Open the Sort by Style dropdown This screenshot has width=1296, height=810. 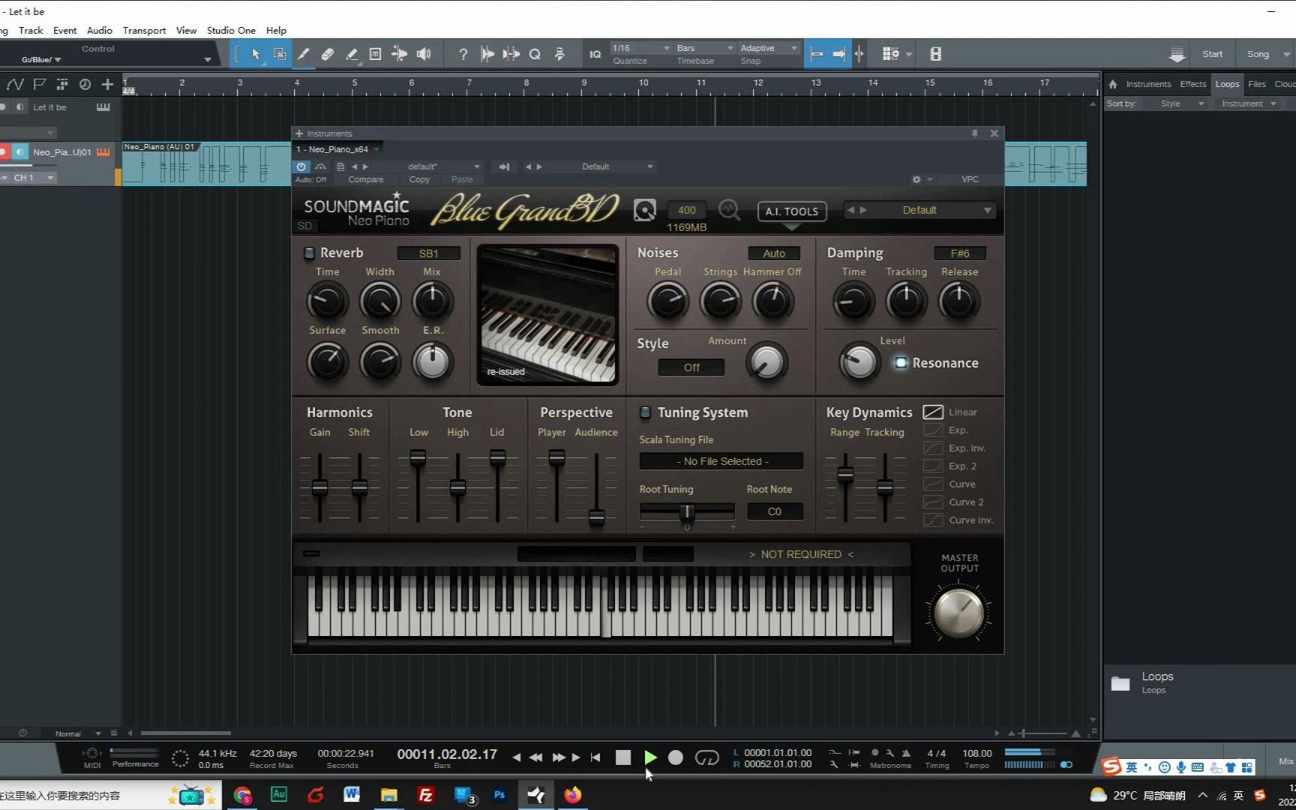pos(1177,103)
